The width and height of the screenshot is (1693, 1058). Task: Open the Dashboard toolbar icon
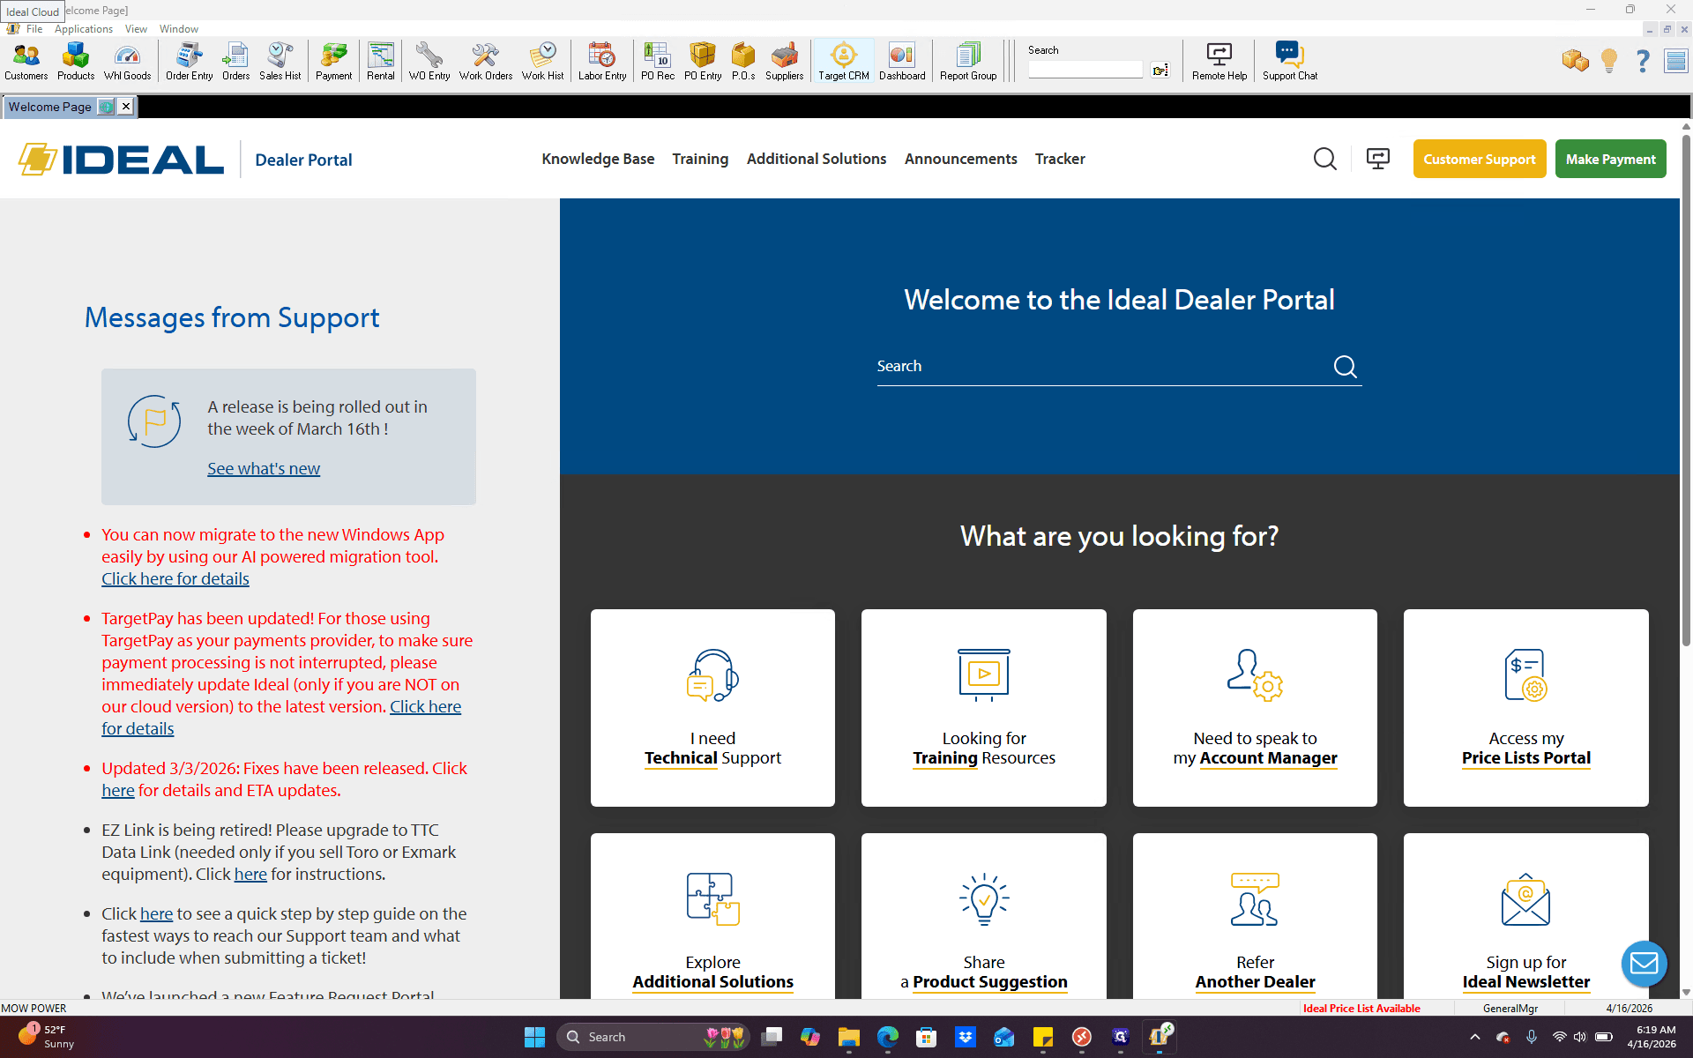pos(902,61)
